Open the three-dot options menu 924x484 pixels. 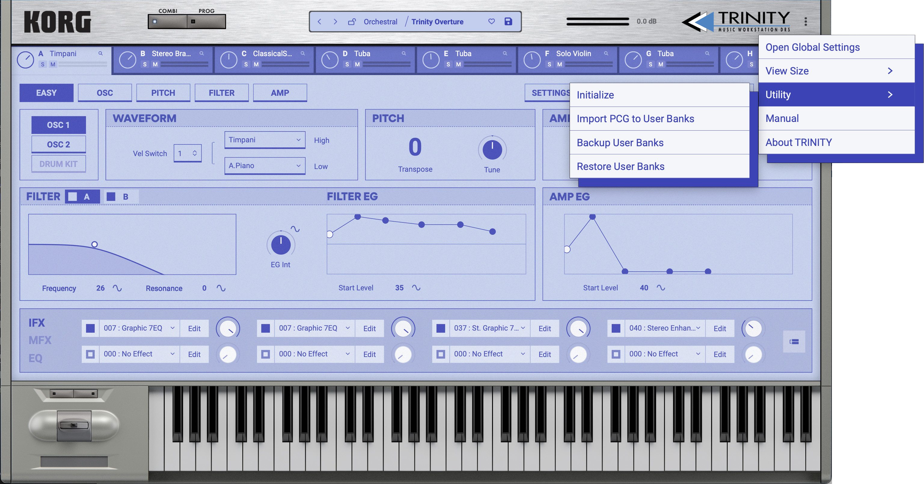806,22
